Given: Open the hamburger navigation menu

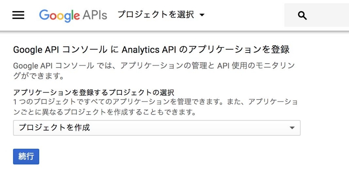Looking at the screenshot, I should click(18, 15).
